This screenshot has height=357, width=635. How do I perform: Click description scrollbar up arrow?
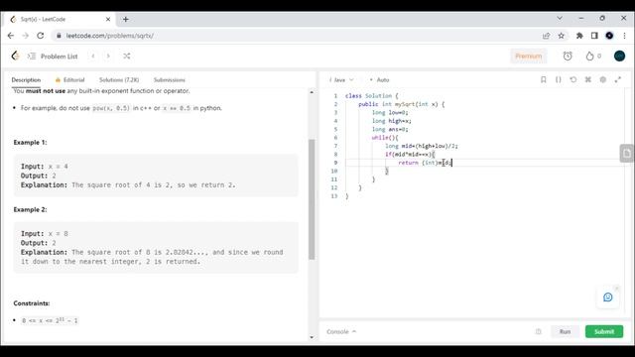(x=312, y=92)
